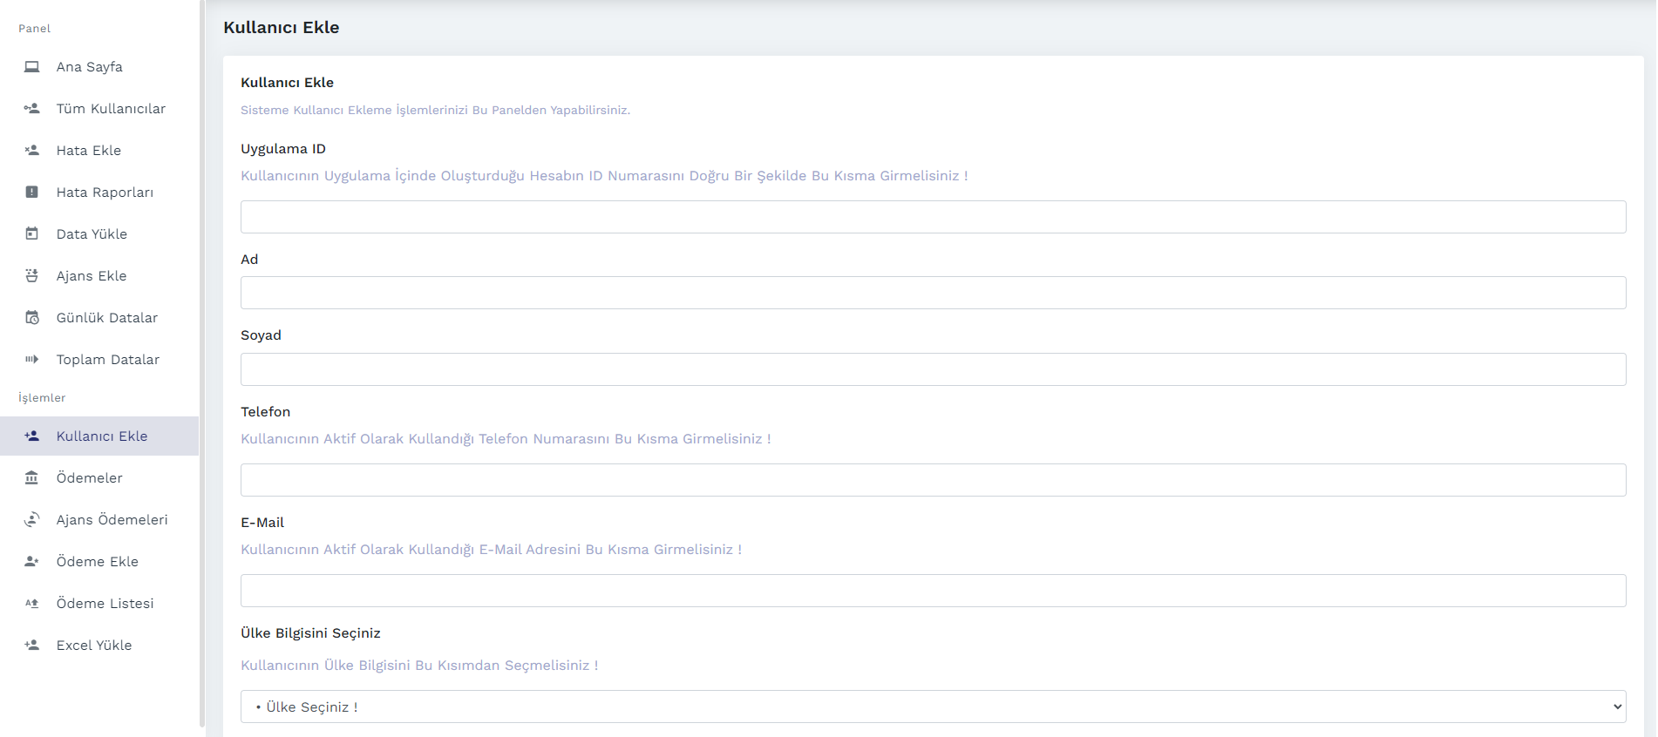The width and height of the screenshot is (1658, 737).
Task: Go to Ajans Ekle page
Action: coord(91,276)
